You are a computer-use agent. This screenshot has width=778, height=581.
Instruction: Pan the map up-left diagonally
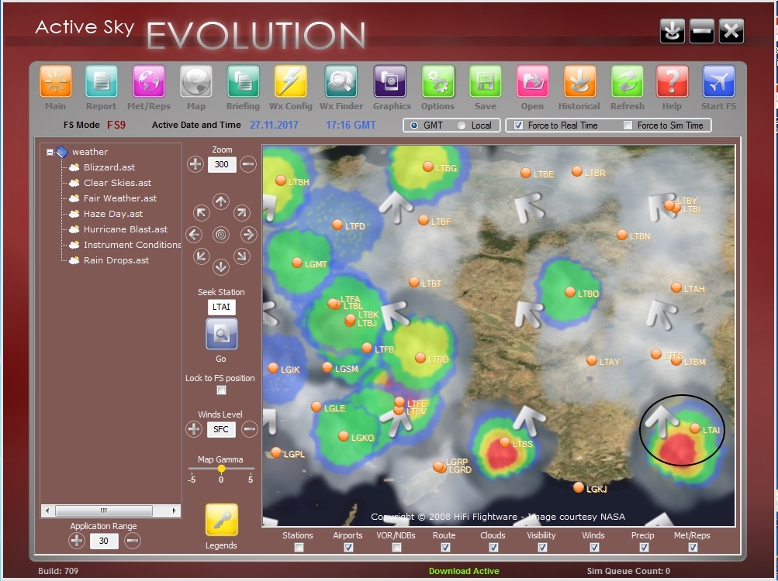click(201, 213)
